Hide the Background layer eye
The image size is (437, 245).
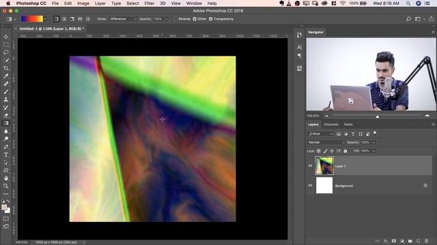pos(310,185)
